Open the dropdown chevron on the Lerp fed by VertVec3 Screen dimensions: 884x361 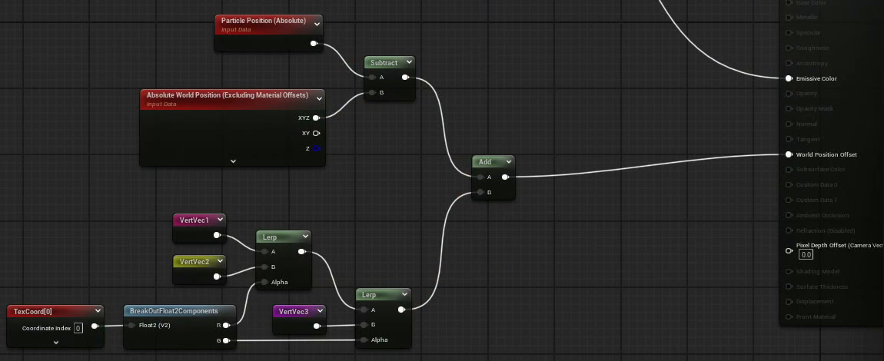[405, 294]
